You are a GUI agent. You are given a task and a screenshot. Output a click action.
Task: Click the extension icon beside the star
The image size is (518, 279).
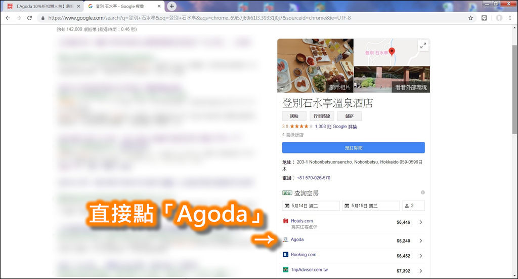click(x=484, y=18)
